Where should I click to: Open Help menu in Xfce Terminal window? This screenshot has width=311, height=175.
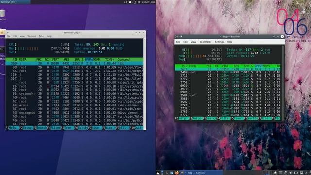49,36
